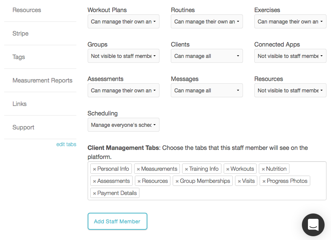Click x on the Nutrition tag
Viewport: 331px width, 240px height.
coord(263,169)
